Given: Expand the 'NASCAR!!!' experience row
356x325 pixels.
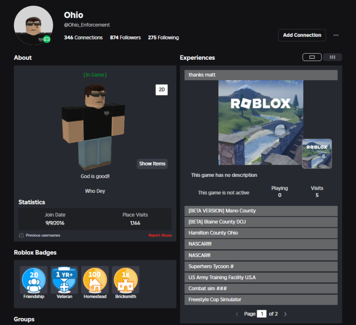Looking at the screenshot, I should point(261,255).
